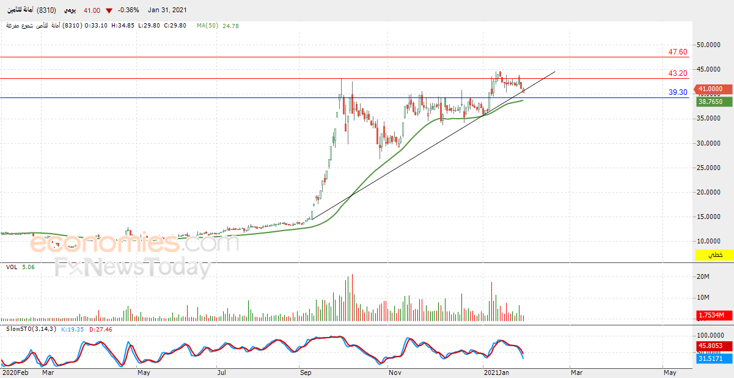
Task: Select the VOL indicator label
Action: [x=12, y=267]
